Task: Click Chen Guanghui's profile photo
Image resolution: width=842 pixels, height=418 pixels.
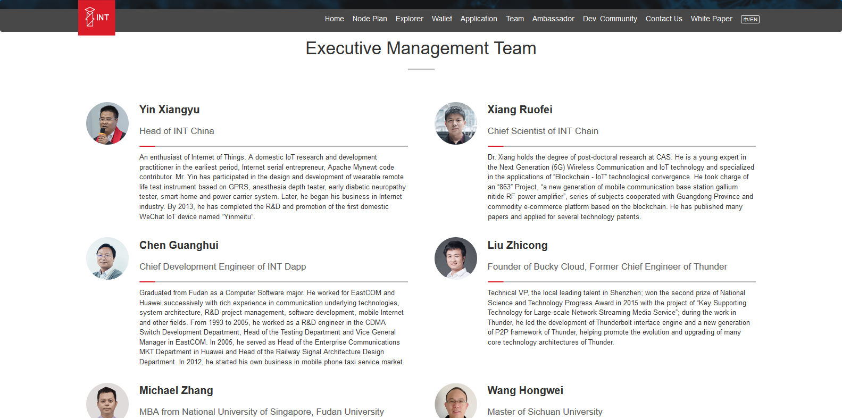Action: pos(107,258)
